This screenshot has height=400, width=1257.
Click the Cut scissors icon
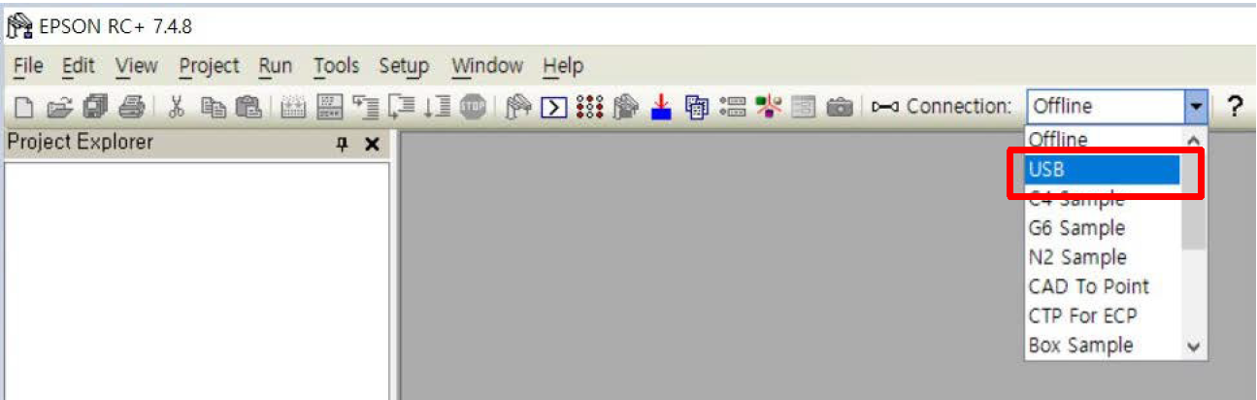click(178, 106)
